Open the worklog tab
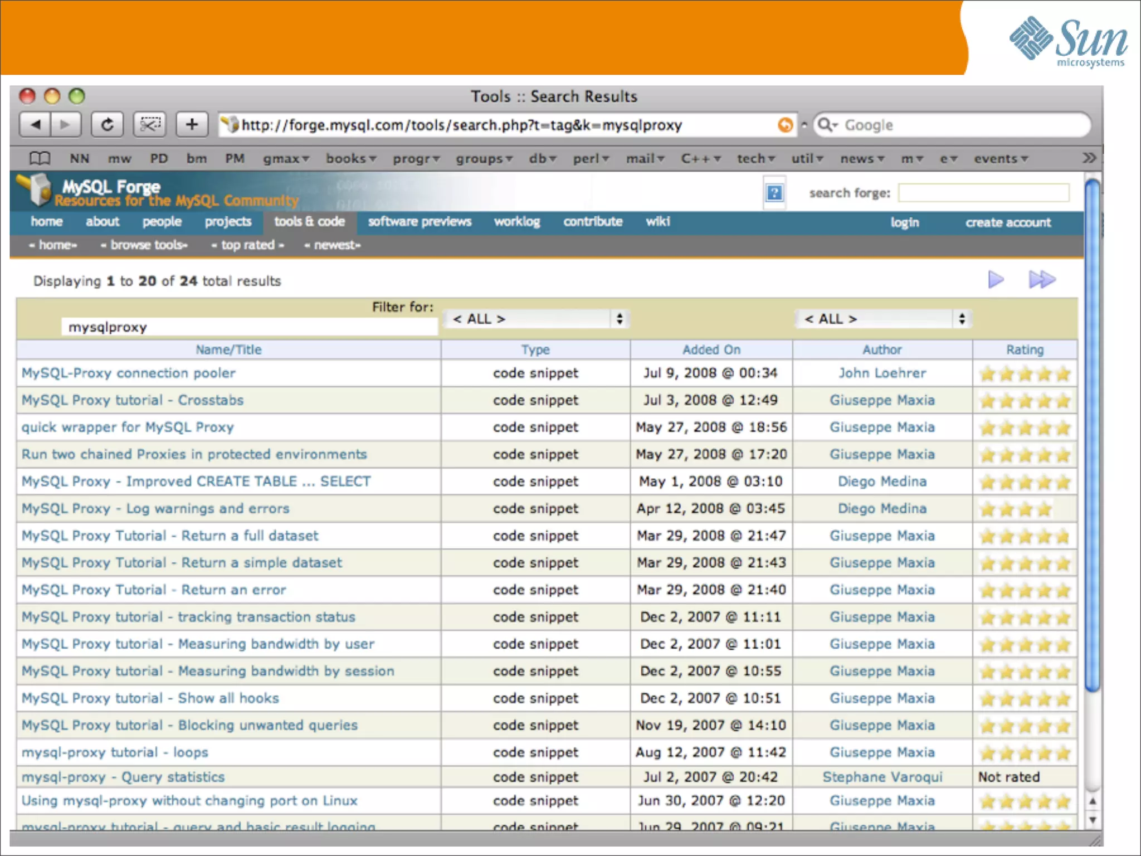Viewport: 1141px width, 856px height. point(517,222)
